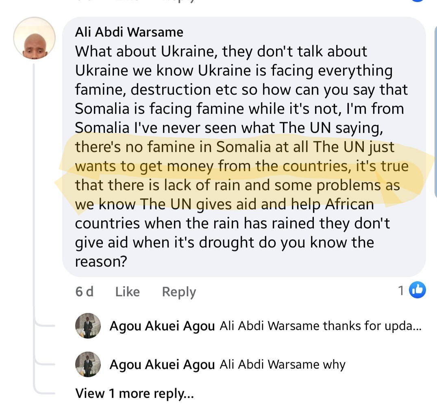Click the blue thumbs-up reaction icon

coord(417,290)
